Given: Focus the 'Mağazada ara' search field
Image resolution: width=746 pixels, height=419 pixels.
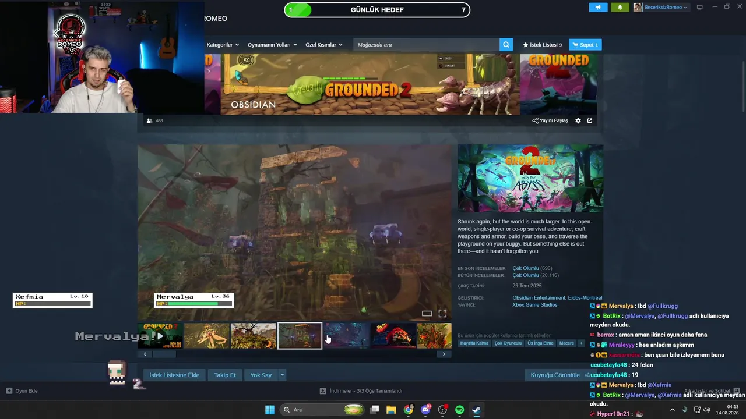Looking at the screenshot, I should [x=427, y=45].
